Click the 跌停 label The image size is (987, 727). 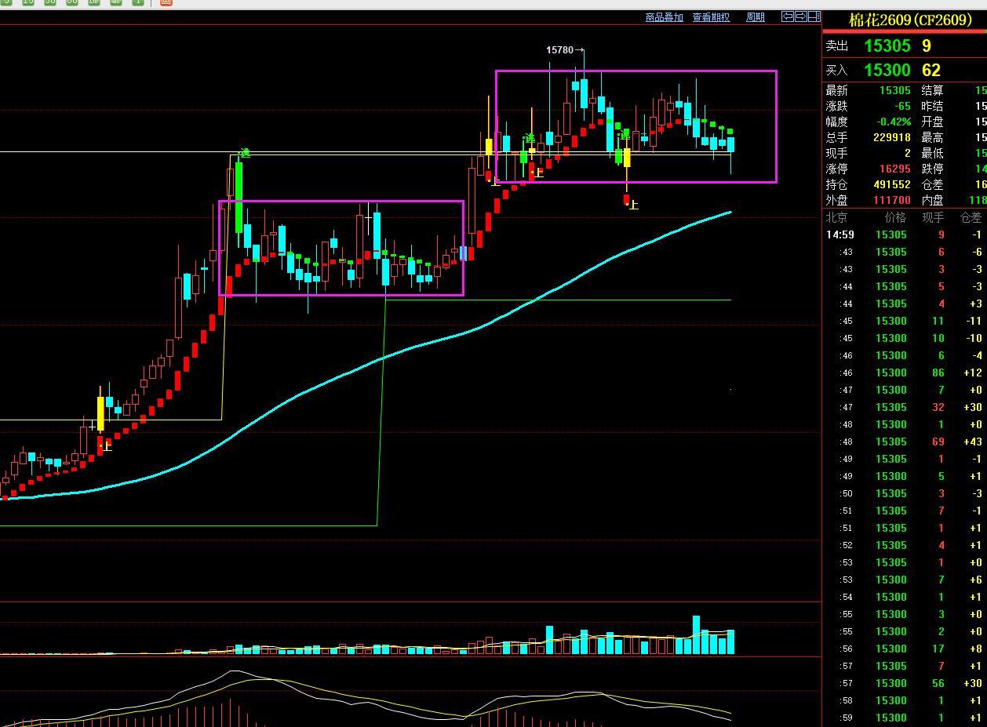932,169
